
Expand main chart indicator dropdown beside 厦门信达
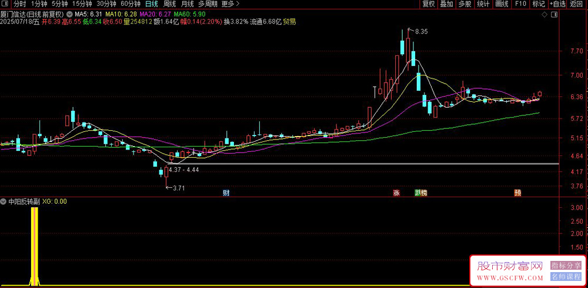tap(70, 14)
